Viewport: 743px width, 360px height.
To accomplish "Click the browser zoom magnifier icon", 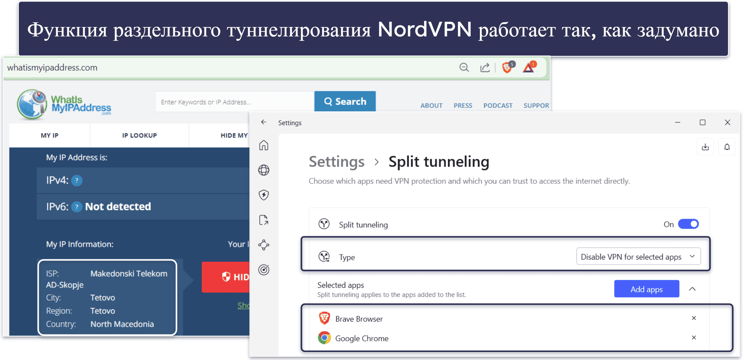I will click(464, 68).
